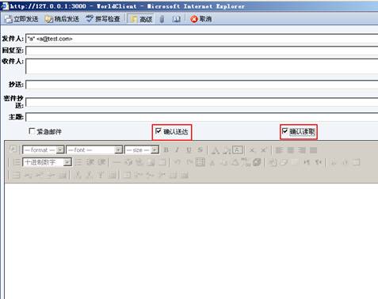
Task: Click the 立即发送 send now button
Action: 21,19
